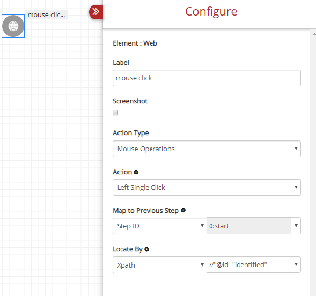Screen dimensions: 316x296
Task: Click into the Label field containing mouse click
Action: pyautogui.click(x=207, y=78)
